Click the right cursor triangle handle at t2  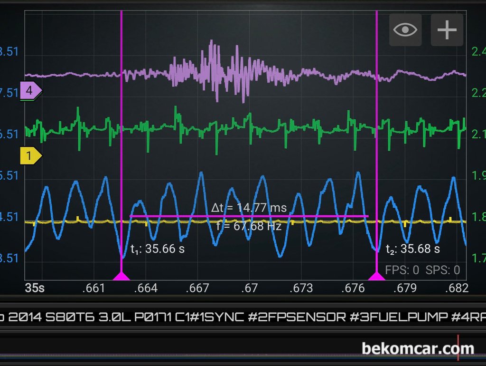click(x=376, y=276)
